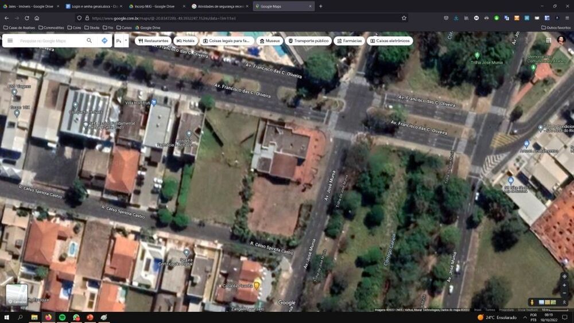The height and width of the screenshot is (323, 574).
Task: Open Windows notification center
Action: (565, 317)
